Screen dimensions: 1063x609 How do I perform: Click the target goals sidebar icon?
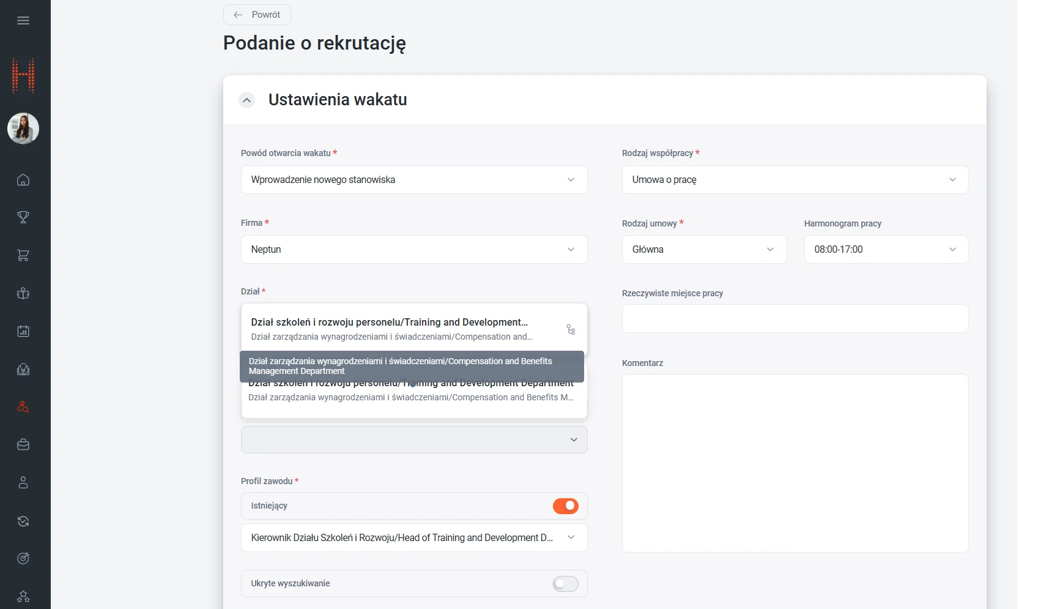[23, 558]
